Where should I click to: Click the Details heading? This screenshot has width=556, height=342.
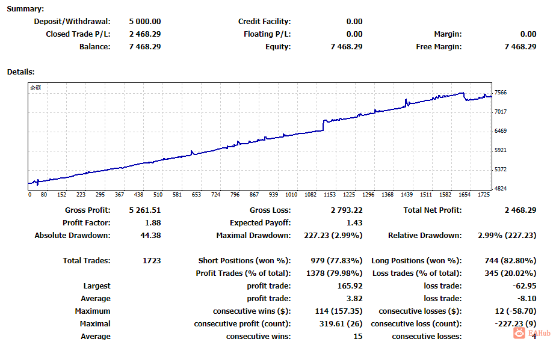(x=21, y=72)
